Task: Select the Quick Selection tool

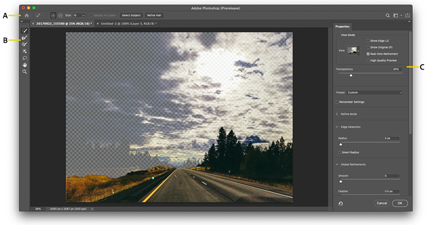Action: (x=24, y=31)
